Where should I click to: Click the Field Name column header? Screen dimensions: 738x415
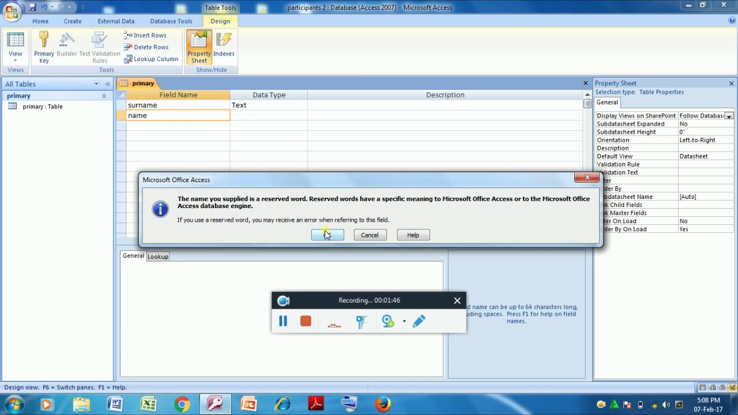coord(178,95)
